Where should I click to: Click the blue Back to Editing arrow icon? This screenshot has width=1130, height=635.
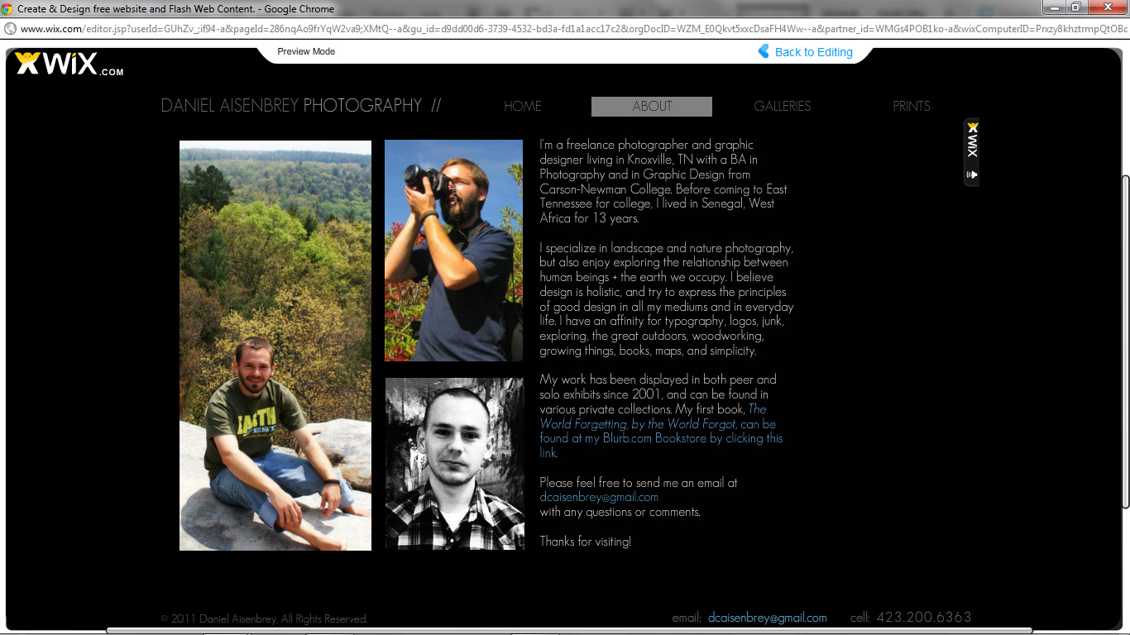pos(764,51)
